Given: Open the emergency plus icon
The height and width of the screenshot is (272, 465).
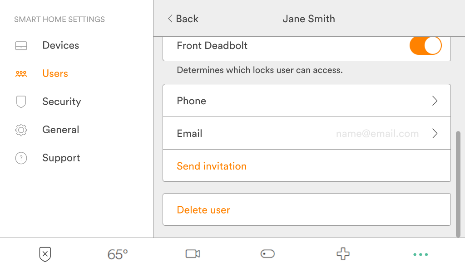Looking at the screenshot, I should coord(343,254).
